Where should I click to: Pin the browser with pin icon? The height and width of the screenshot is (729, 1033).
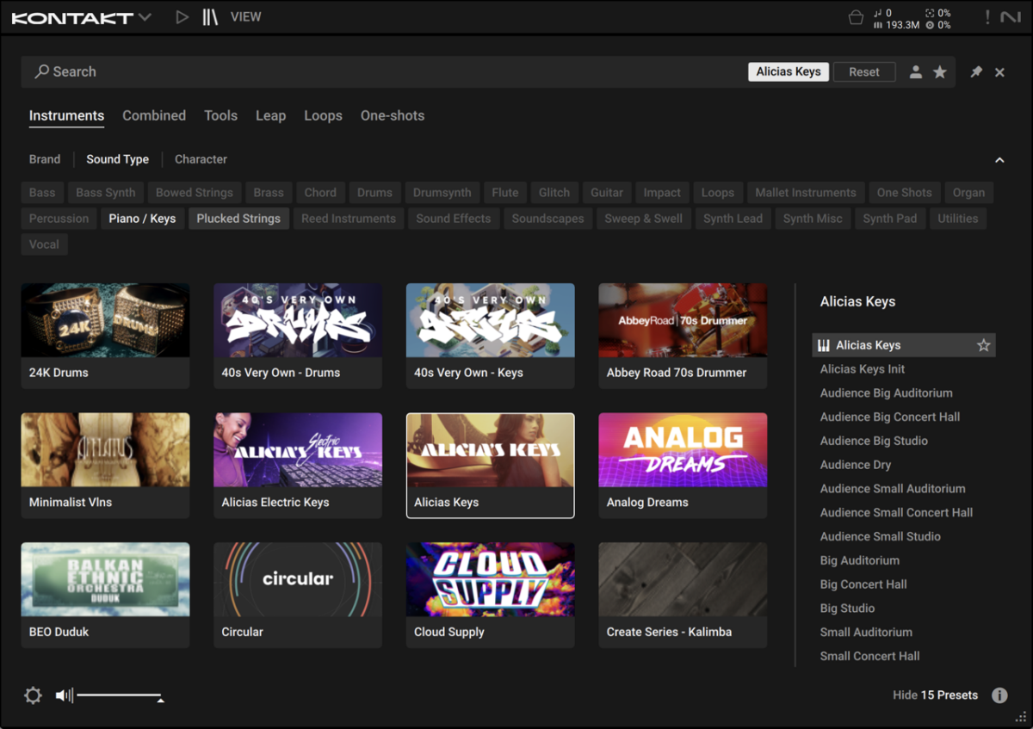pos(976,72)
